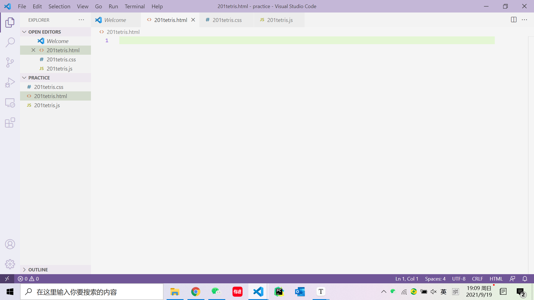534x300 pixels.
Task: Close the 201tetris.html editor tab
Action: [x=193, y=20]
